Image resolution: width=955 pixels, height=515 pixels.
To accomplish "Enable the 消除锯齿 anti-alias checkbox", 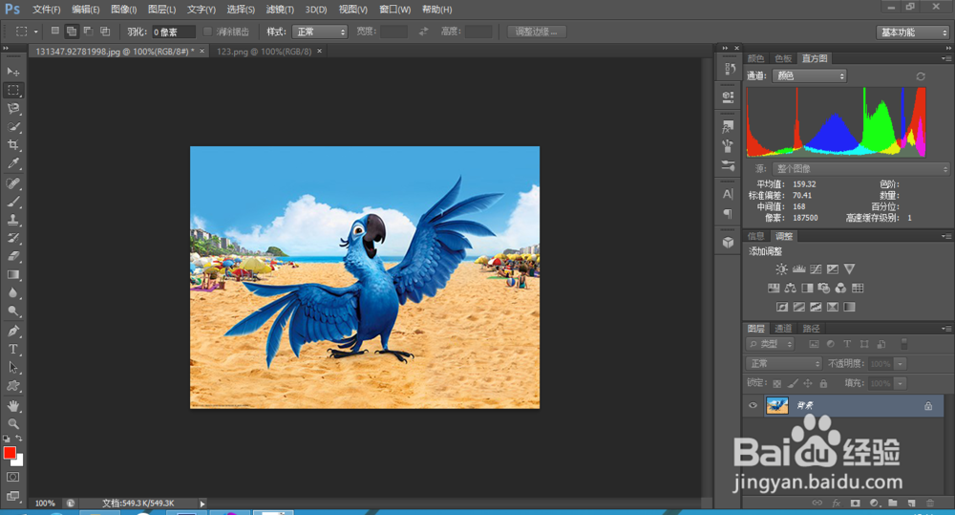I will click(207, 32).
